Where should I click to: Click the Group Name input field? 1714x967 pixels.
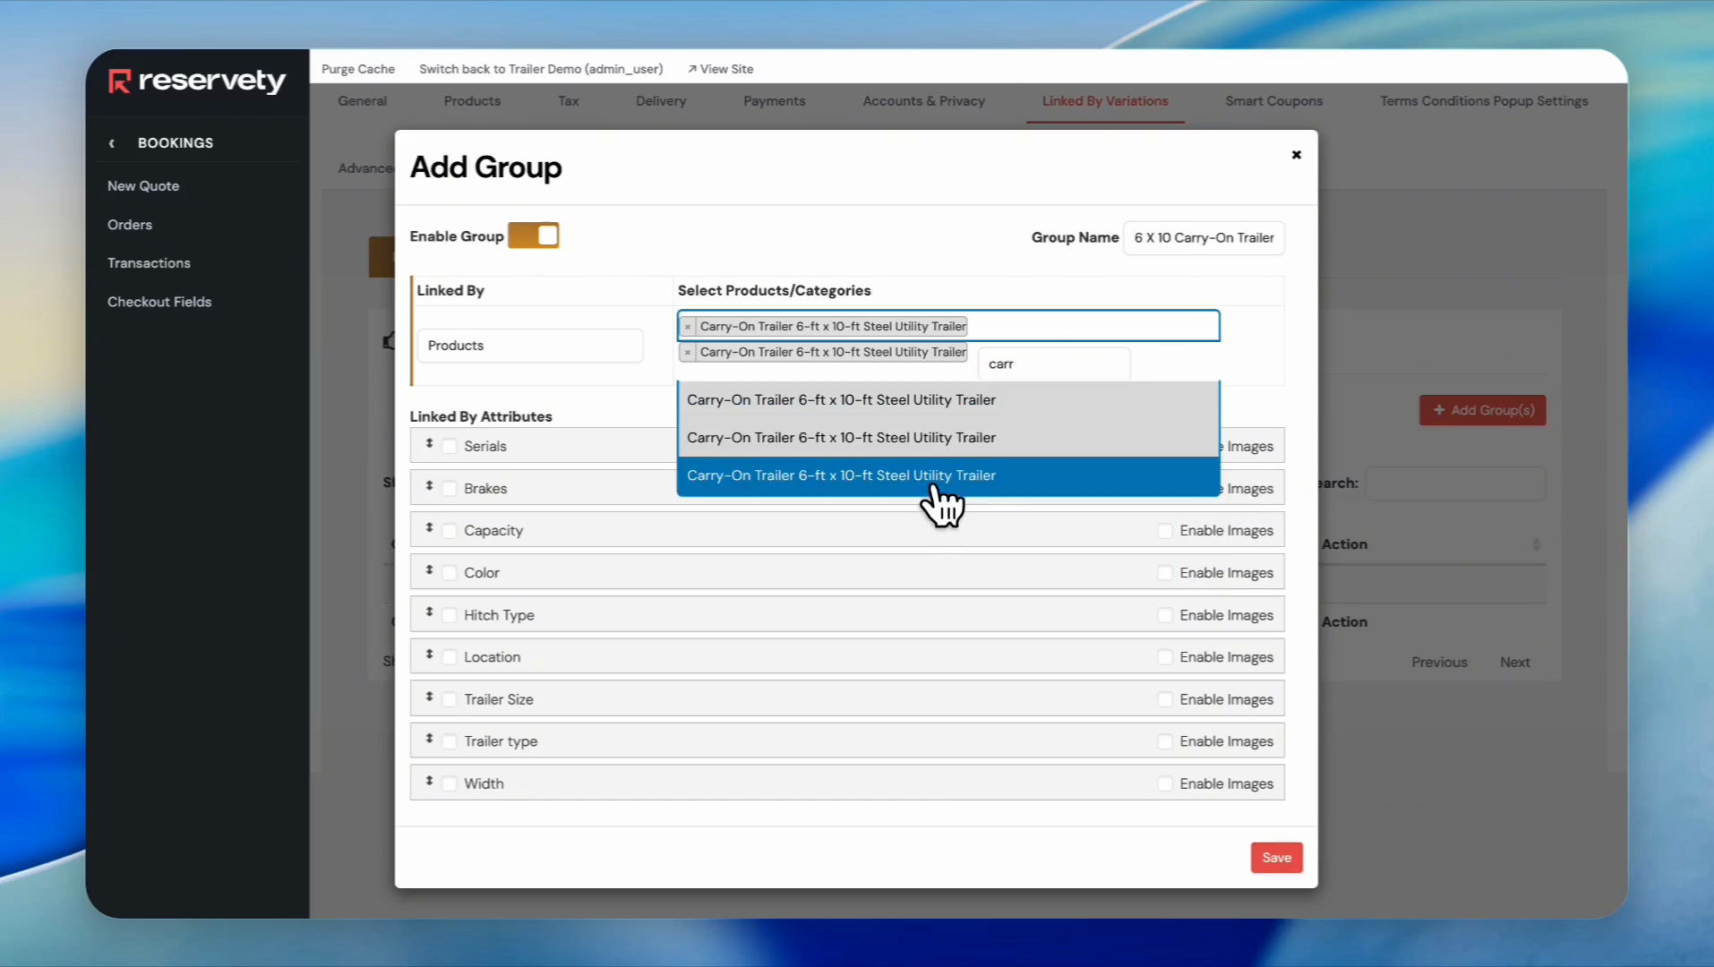1204,238
